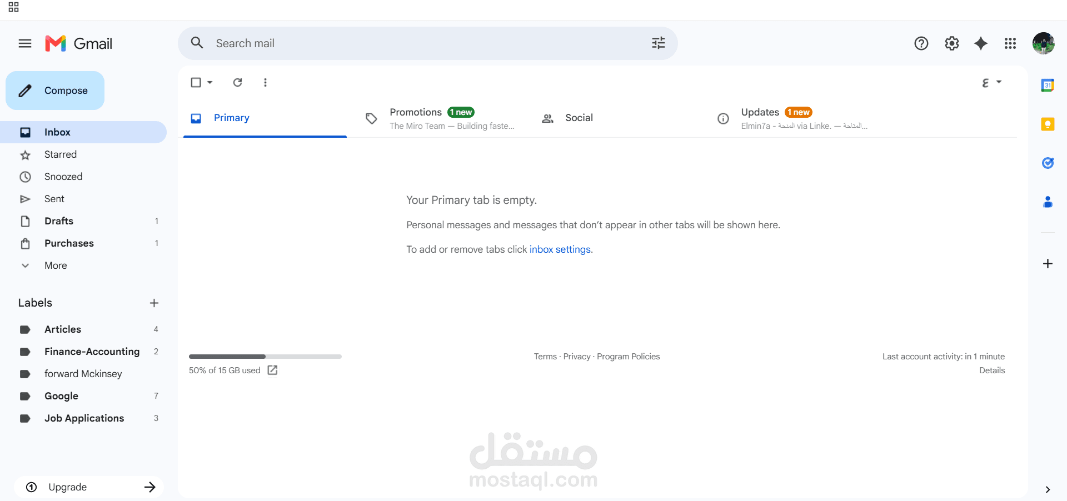Open account activity Details link
Viewport: 1067px width, 501px height.
pos(992,370)
